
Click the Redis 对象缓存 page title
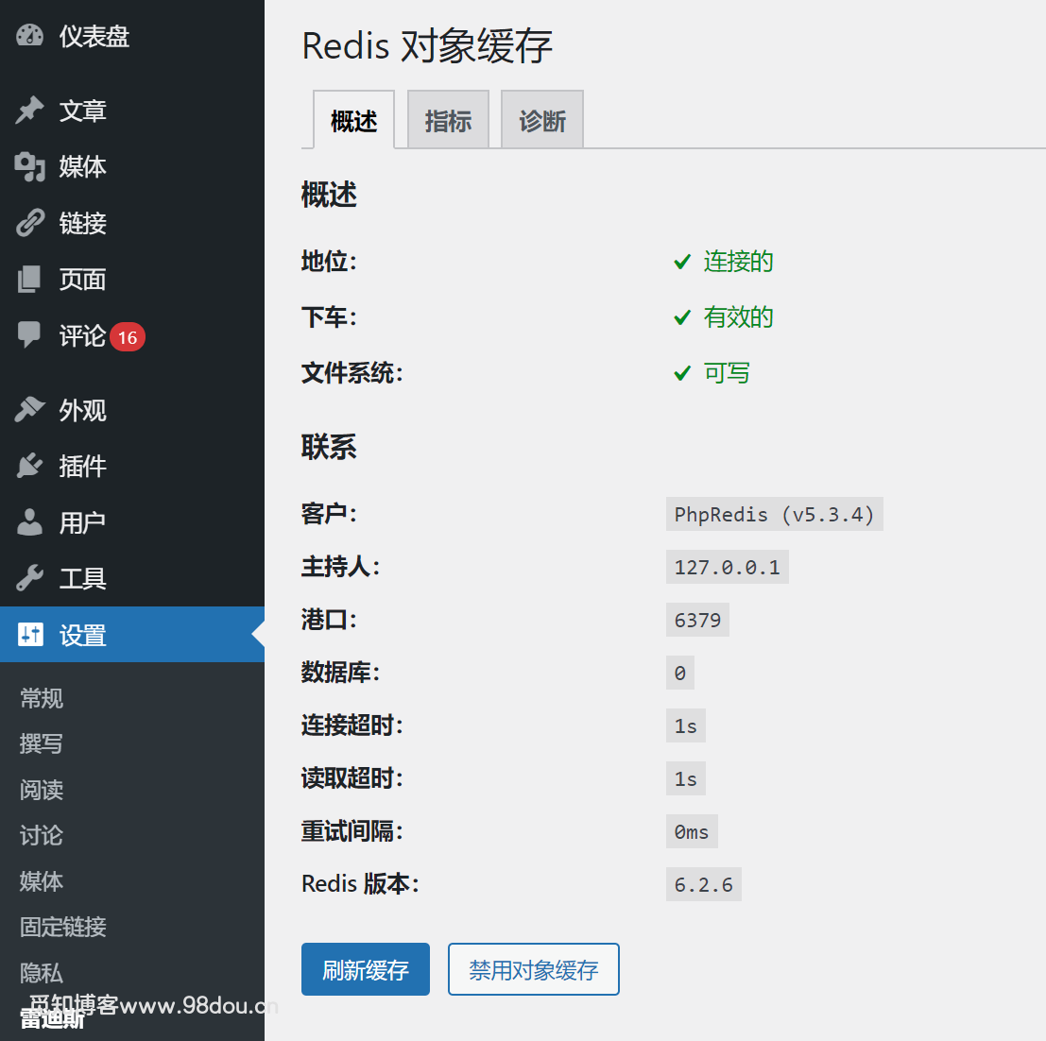click(427, 46)
